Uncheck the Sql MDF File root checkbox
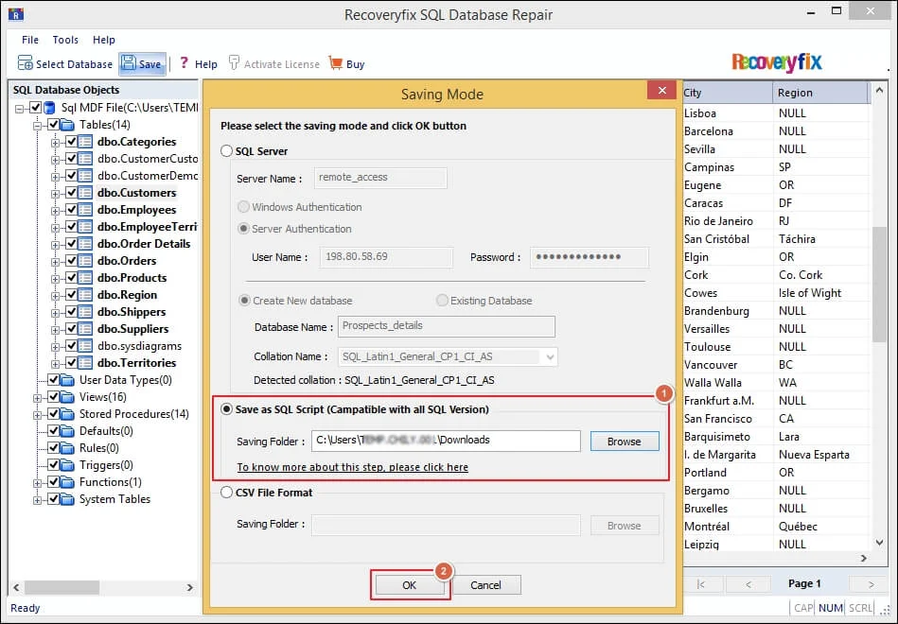 click(36, 108)
